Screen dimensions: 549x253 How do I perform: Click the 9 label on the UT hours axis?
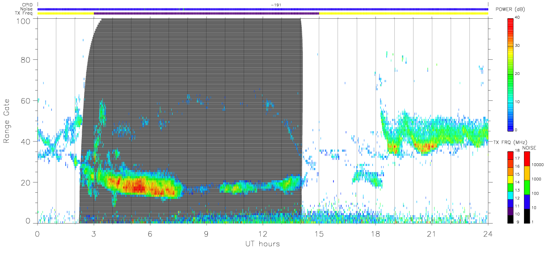[x=207, y=233]
